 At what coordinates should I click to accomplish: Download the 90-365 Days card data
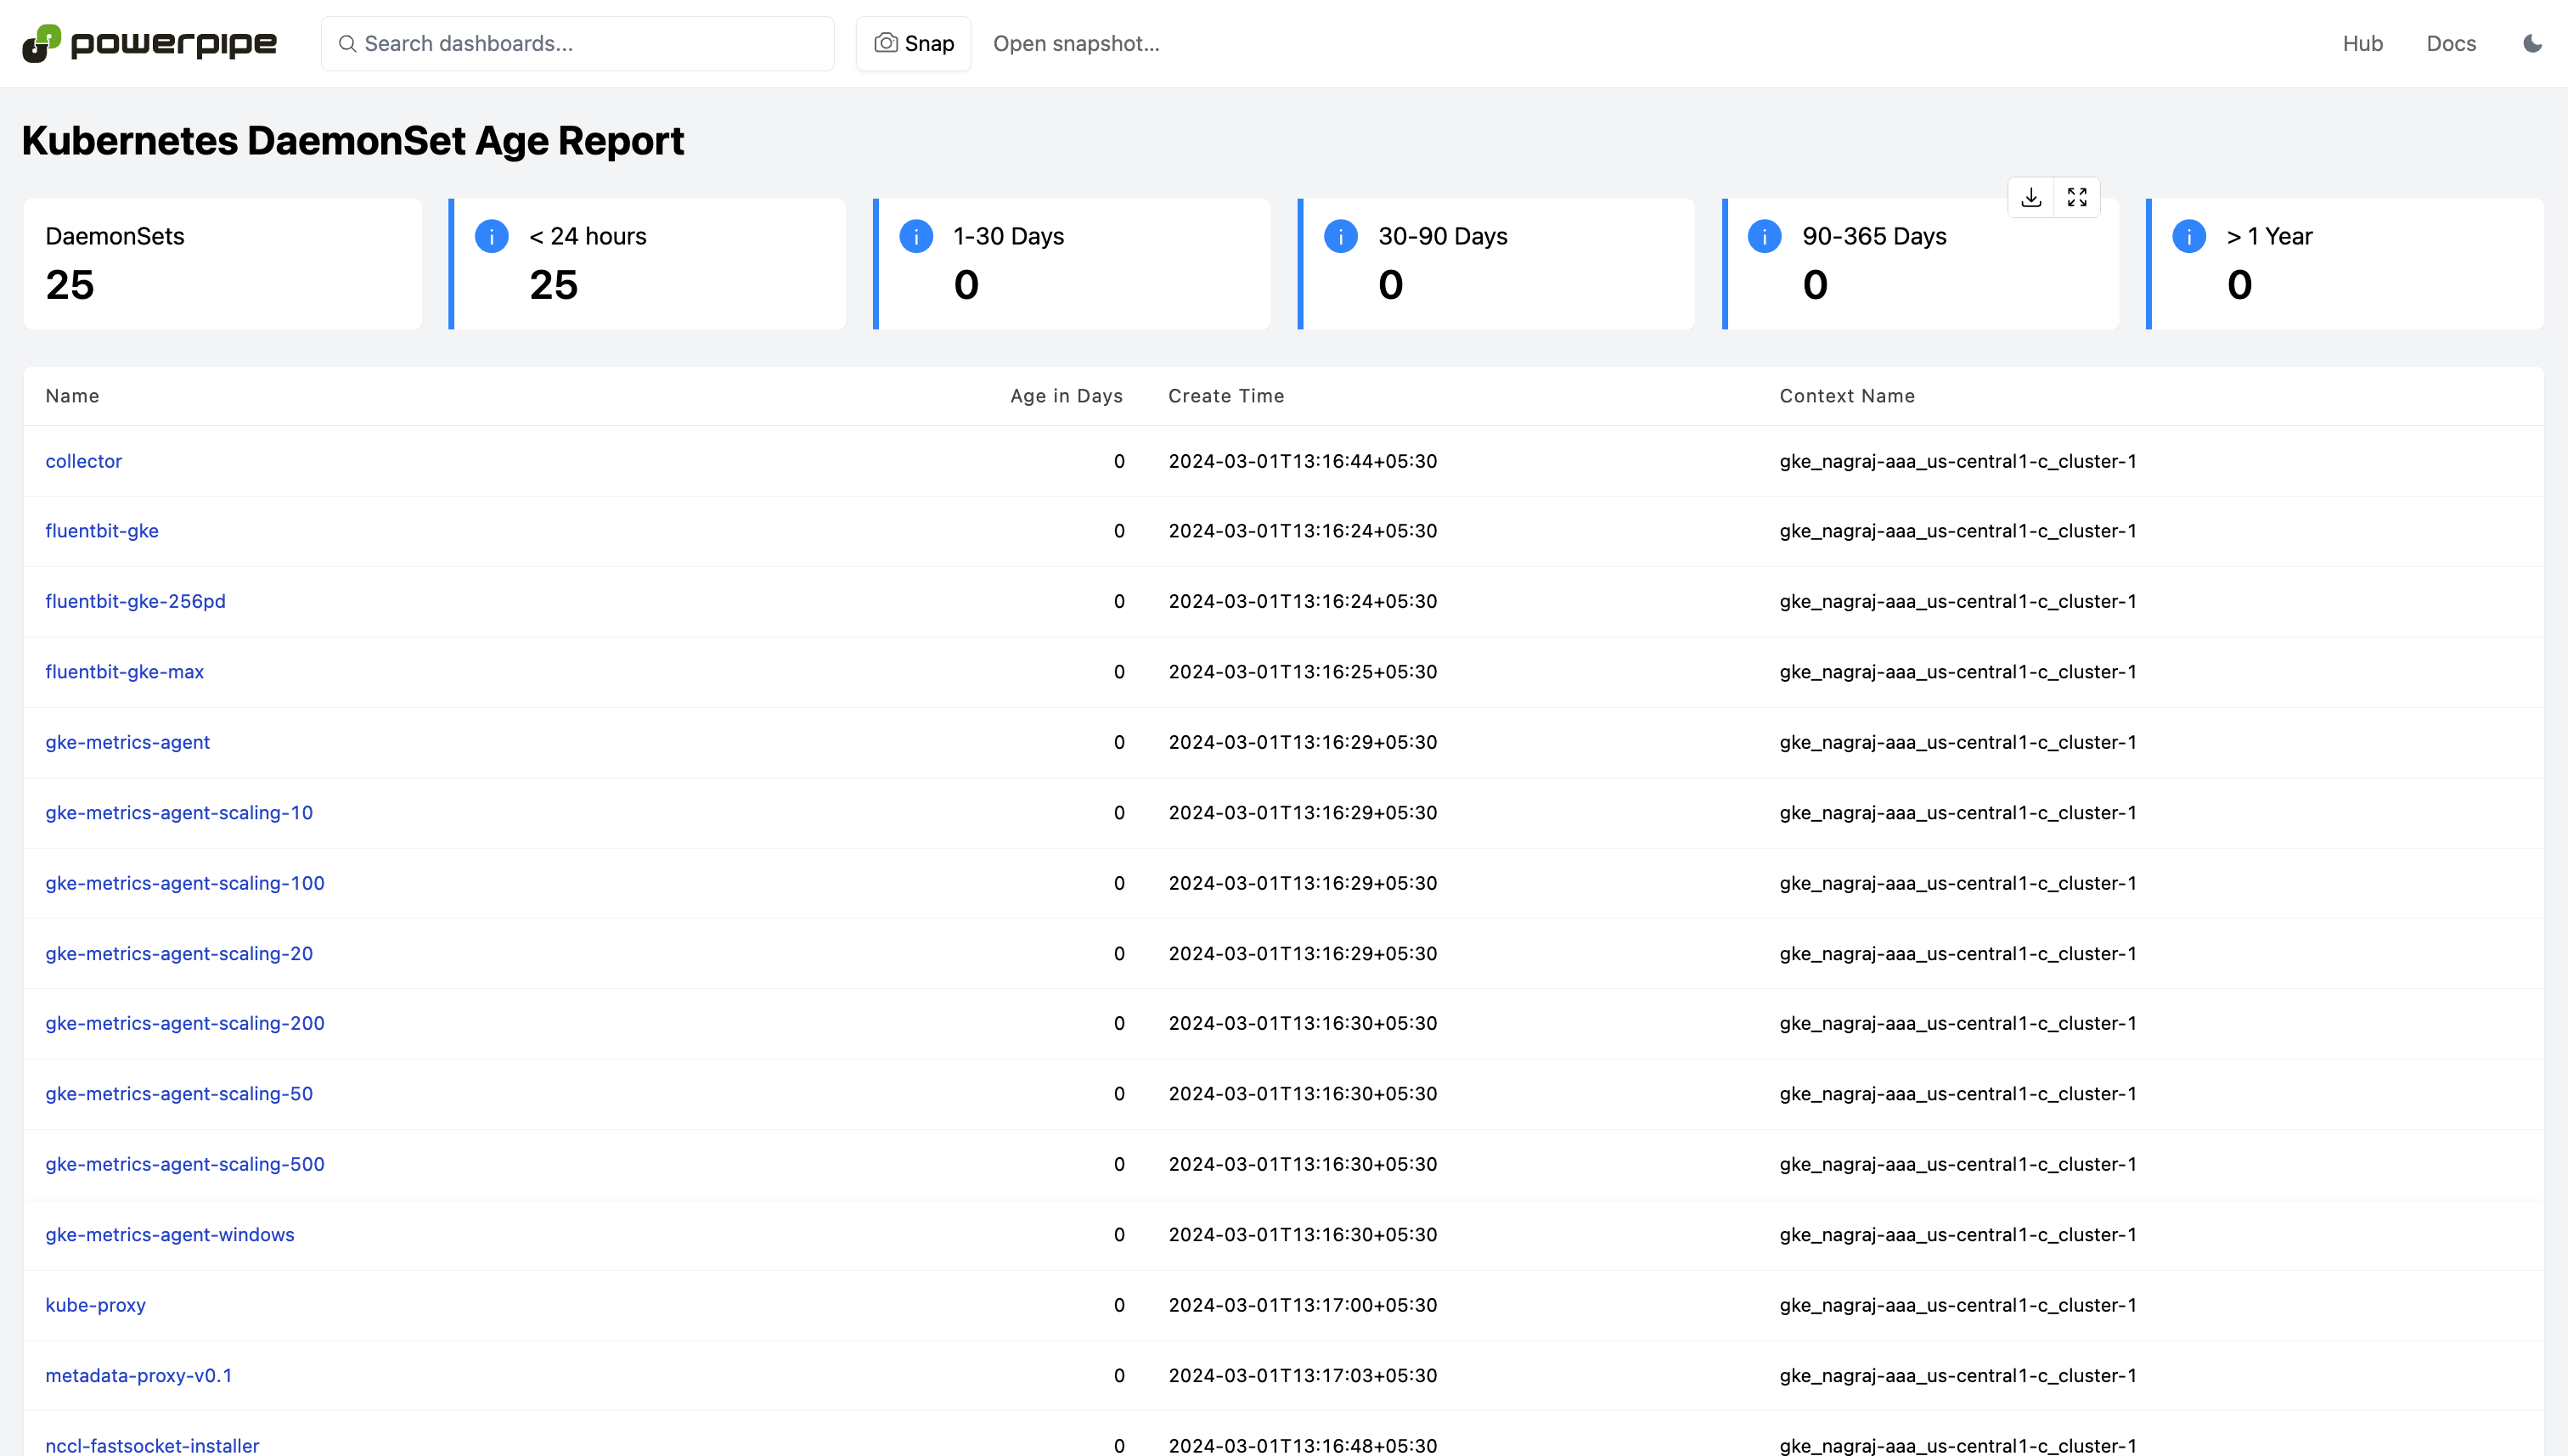(2031, 197)
